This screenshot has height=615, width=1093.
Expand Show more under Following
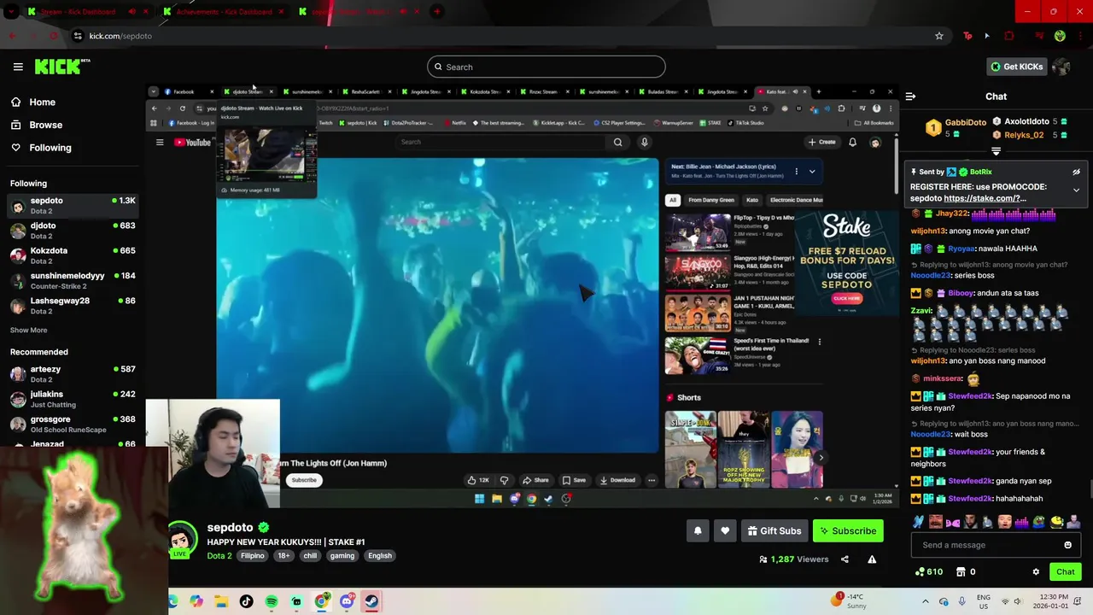click(28, 331)
